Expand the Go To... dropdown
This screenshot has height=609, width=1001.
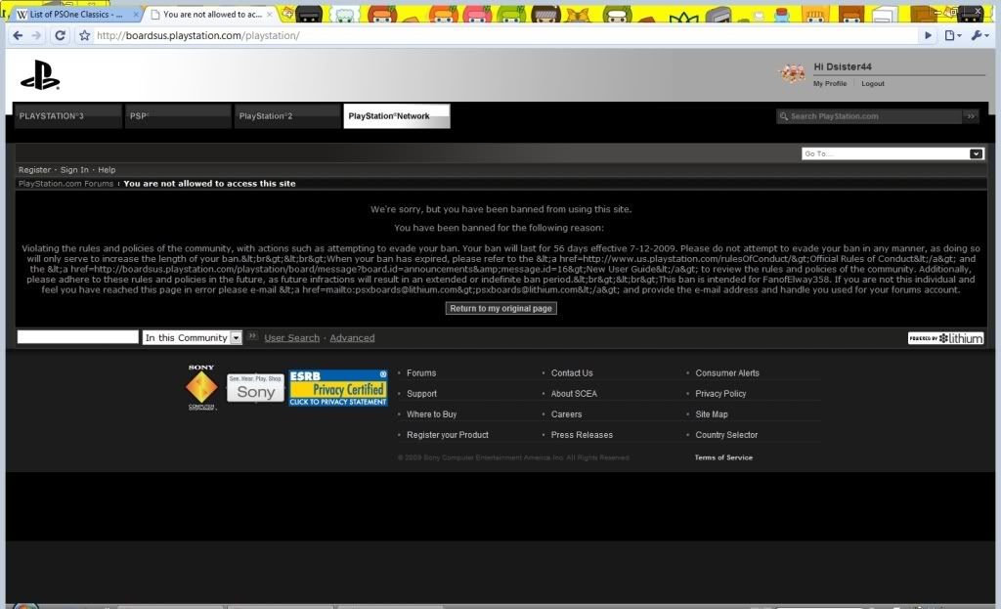976,153
